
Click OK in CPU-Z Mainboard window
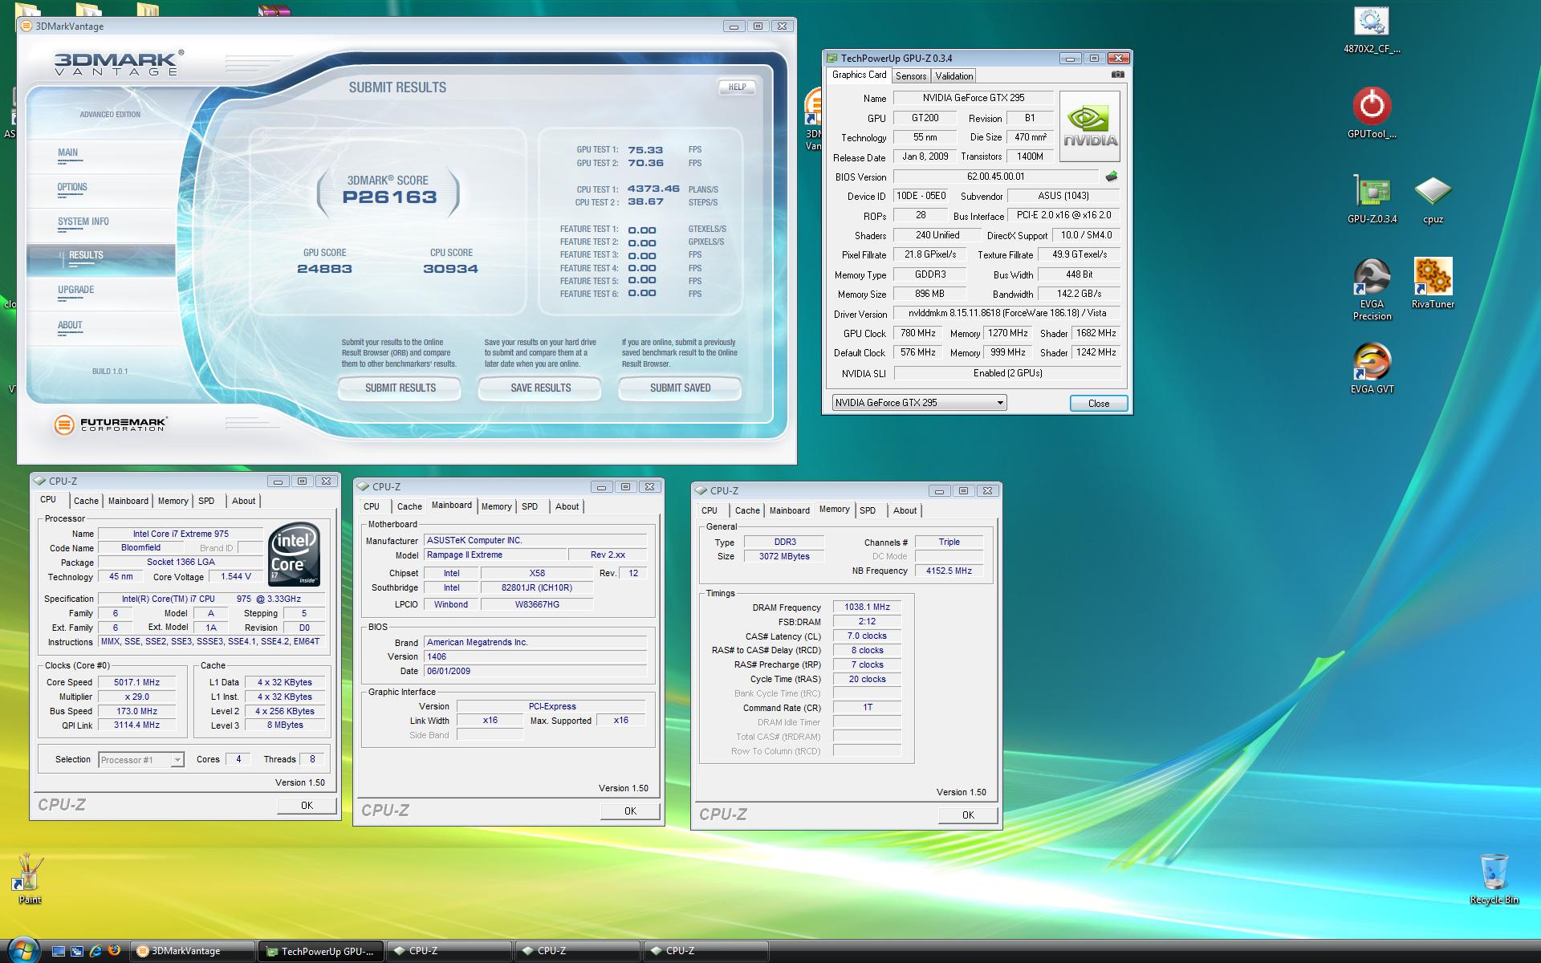pyautogui.click(x=630, y=811)
